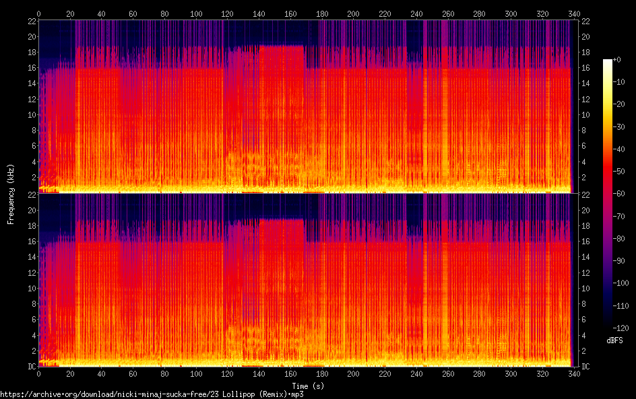The height and width of the screenshot is (399, 636).
Task: Click the '300' tick on top time axis
Action: coord(511,13)
